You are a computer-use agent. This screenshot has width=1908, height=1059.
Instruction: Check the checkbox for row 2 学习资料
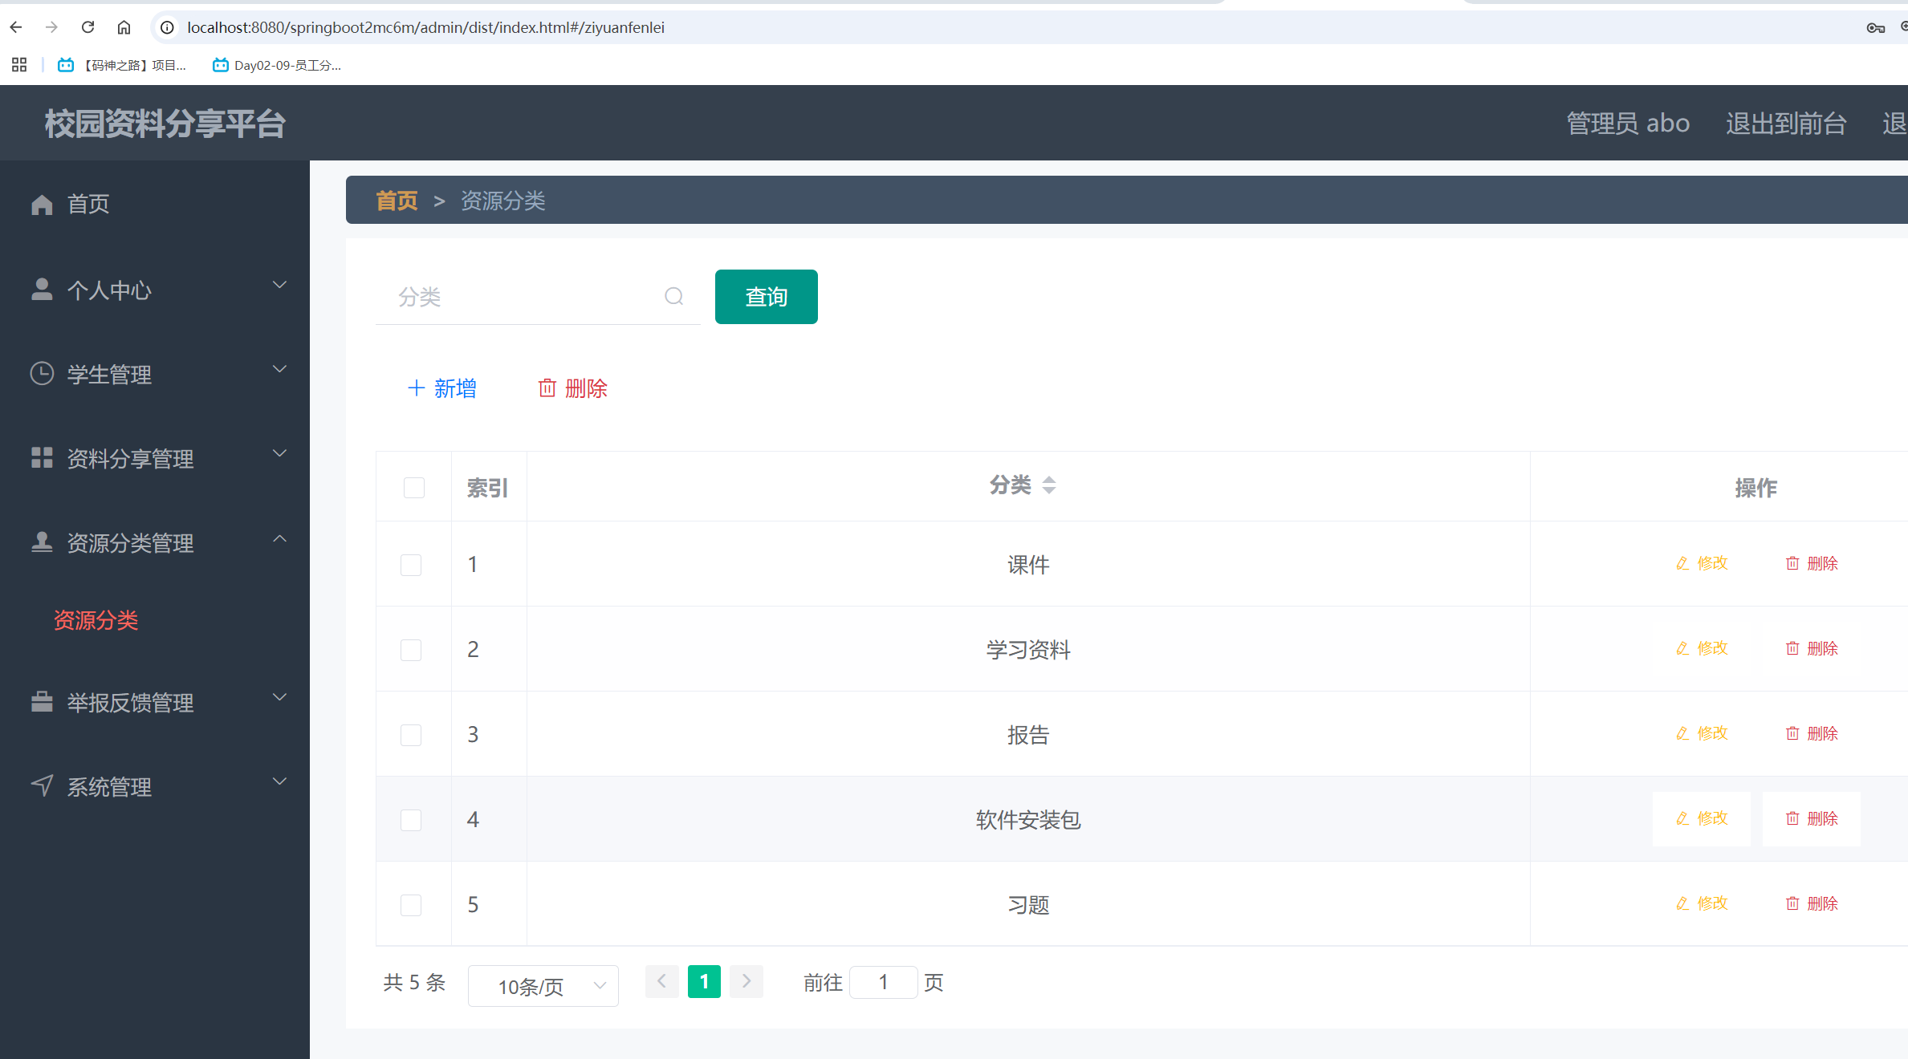click(x=411, y=650)
